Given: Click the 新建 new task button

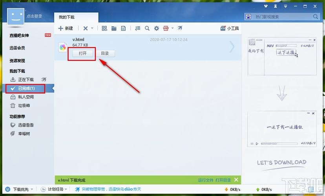Looking at the screenshot, I should pyautogui.click(x=66, y=28).
